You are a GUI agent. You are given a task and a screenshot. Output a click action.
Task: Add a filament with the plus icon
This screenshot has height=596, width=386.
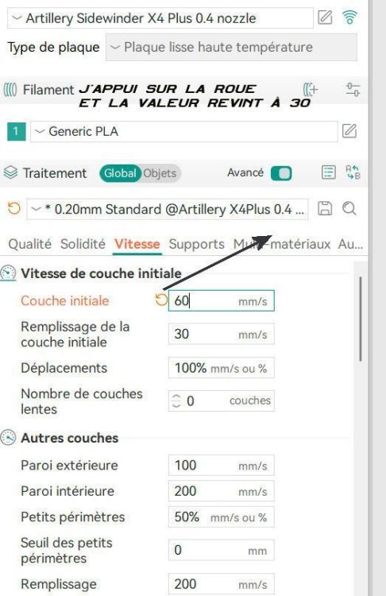point(311,90)
